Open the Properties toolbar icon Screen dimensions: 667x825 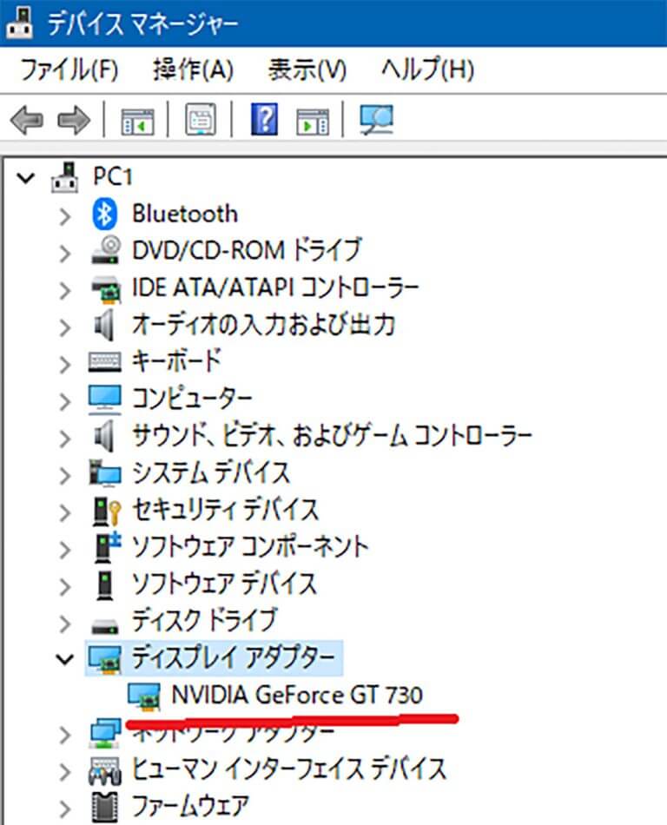pos(201,120)
